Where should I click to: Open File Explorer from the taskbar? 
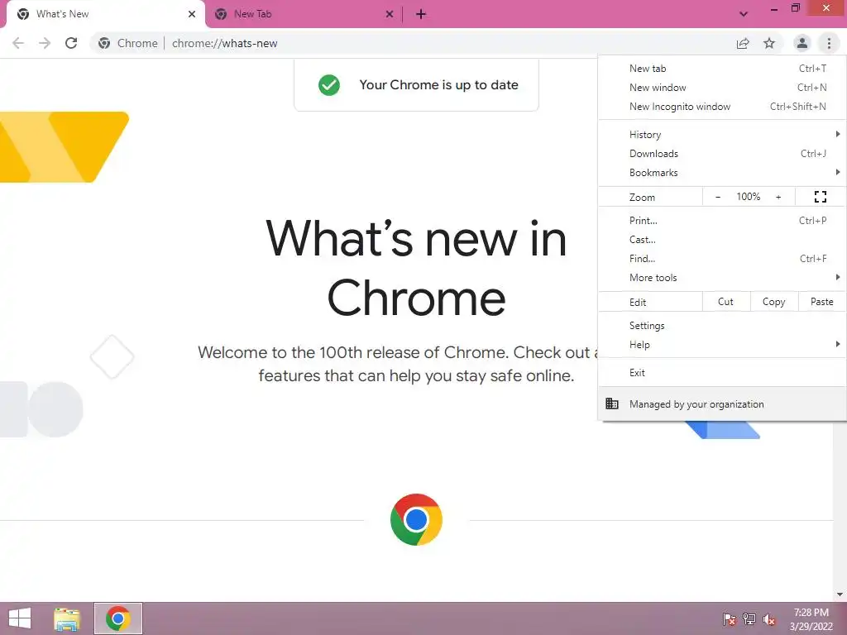click(x=67, y=618)
